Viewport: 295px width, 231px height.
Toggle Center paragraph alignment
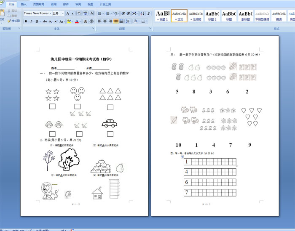point(105,21)
